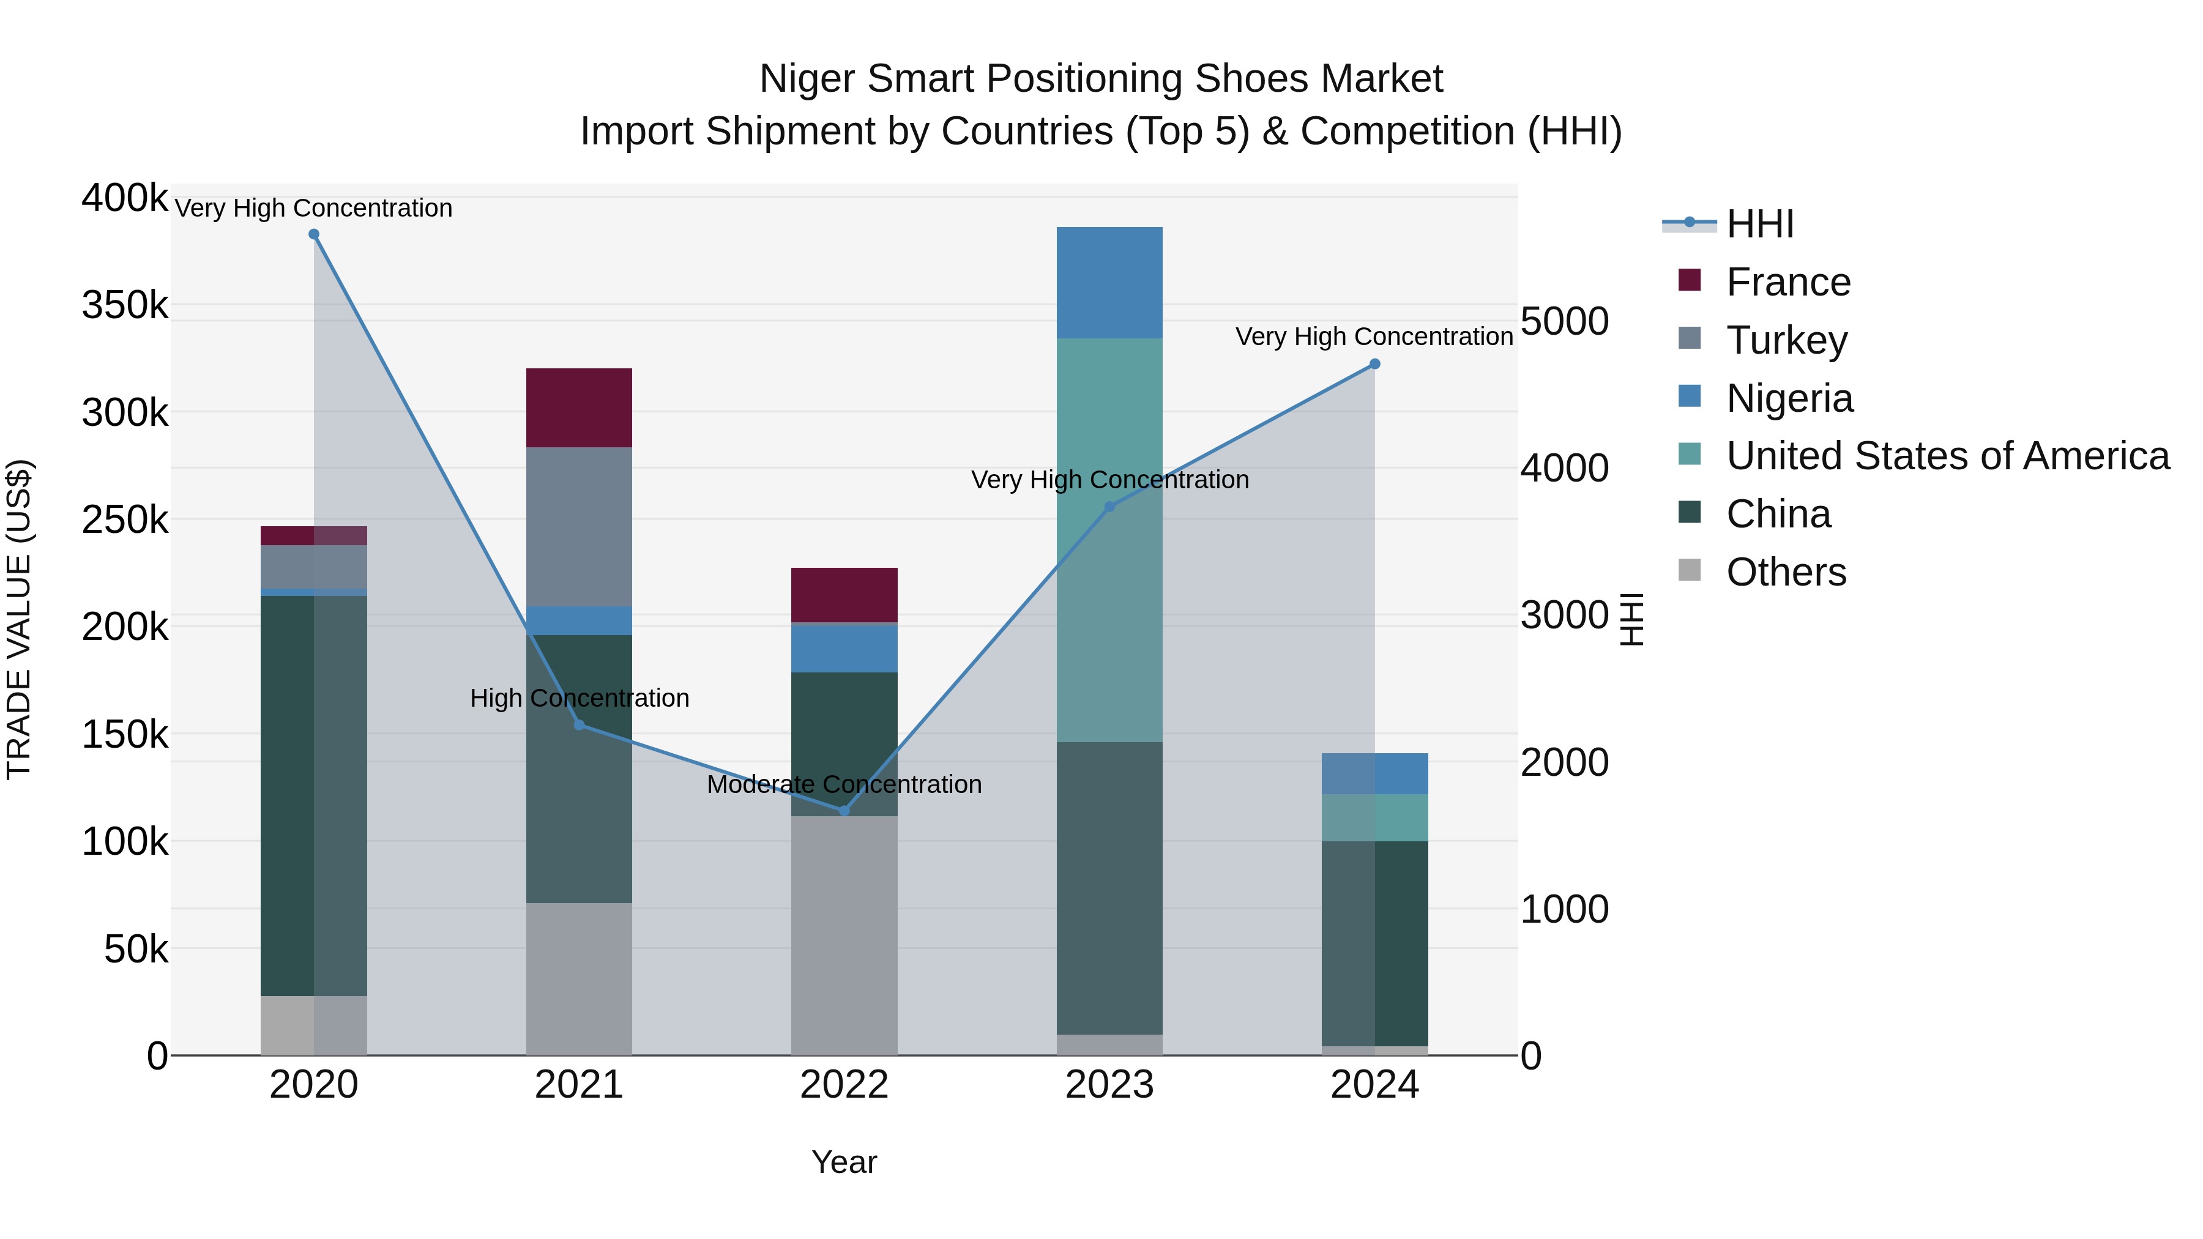Click the China segment in 2024 bar
The width and height of the screenshot is (2203, 1239).
click(1375, 944)
